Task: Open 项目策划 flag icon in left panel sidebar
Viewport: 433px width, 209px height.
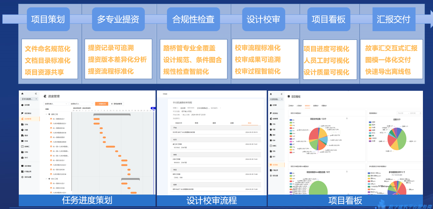Action: click(22, 113)
